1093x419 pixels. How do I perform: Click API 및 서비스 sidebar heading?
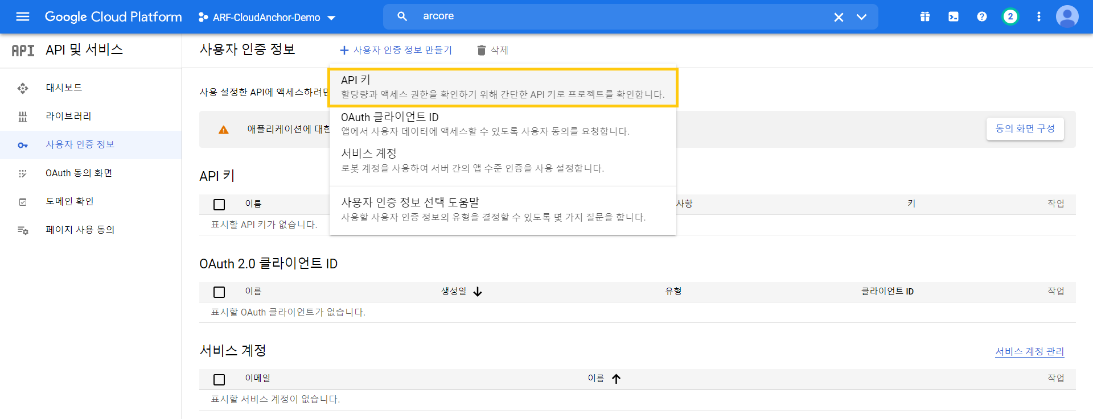click(84, 50)
